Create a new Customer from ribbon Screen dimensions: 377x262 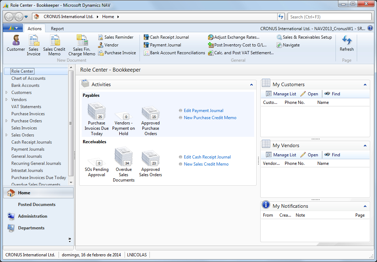coord(16,43)
